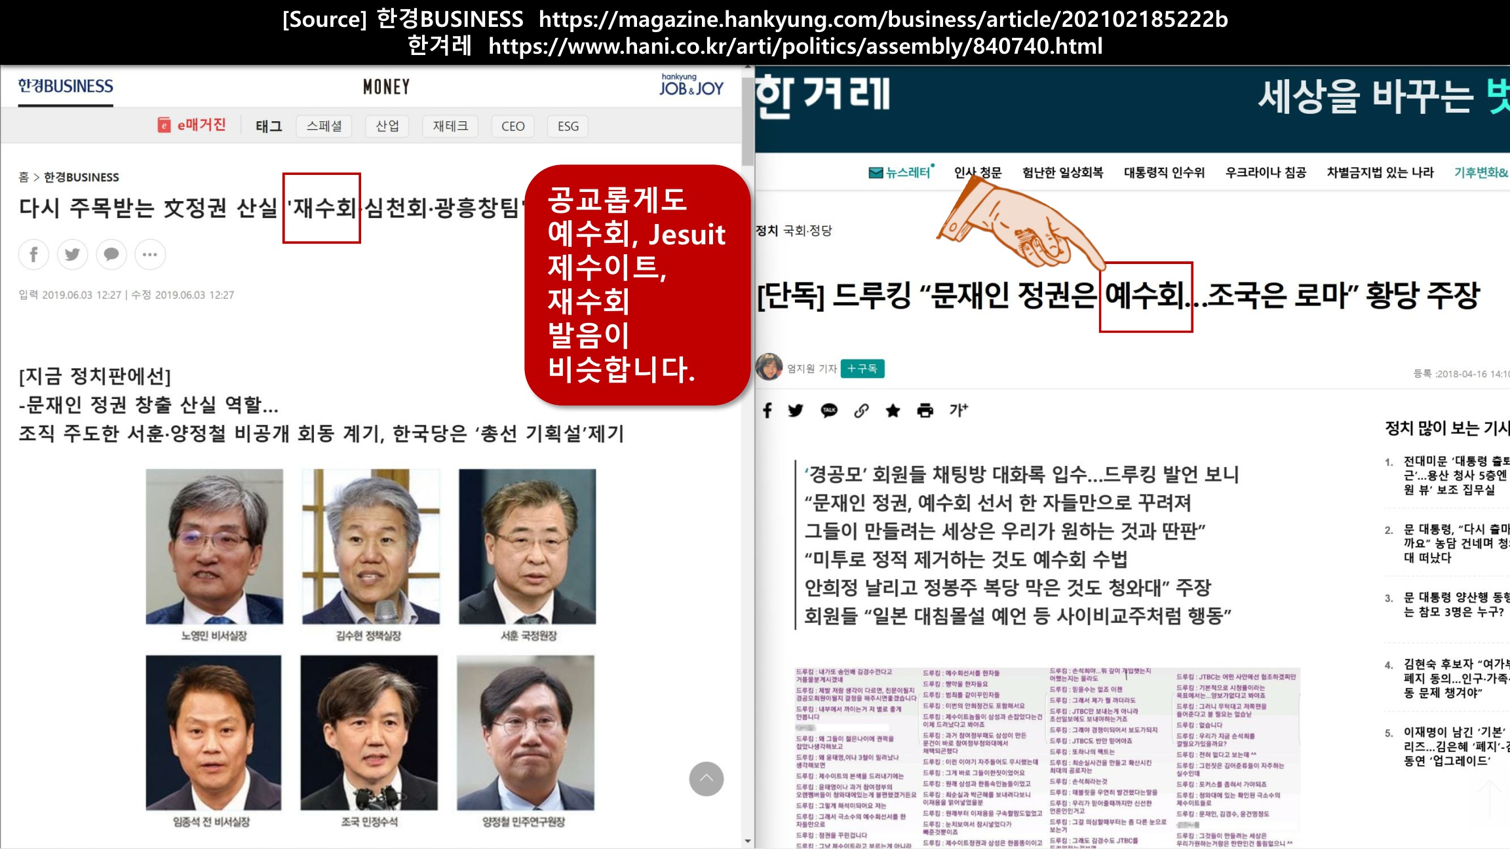Click the 홈 breadcrumb link

pos(24,177)
